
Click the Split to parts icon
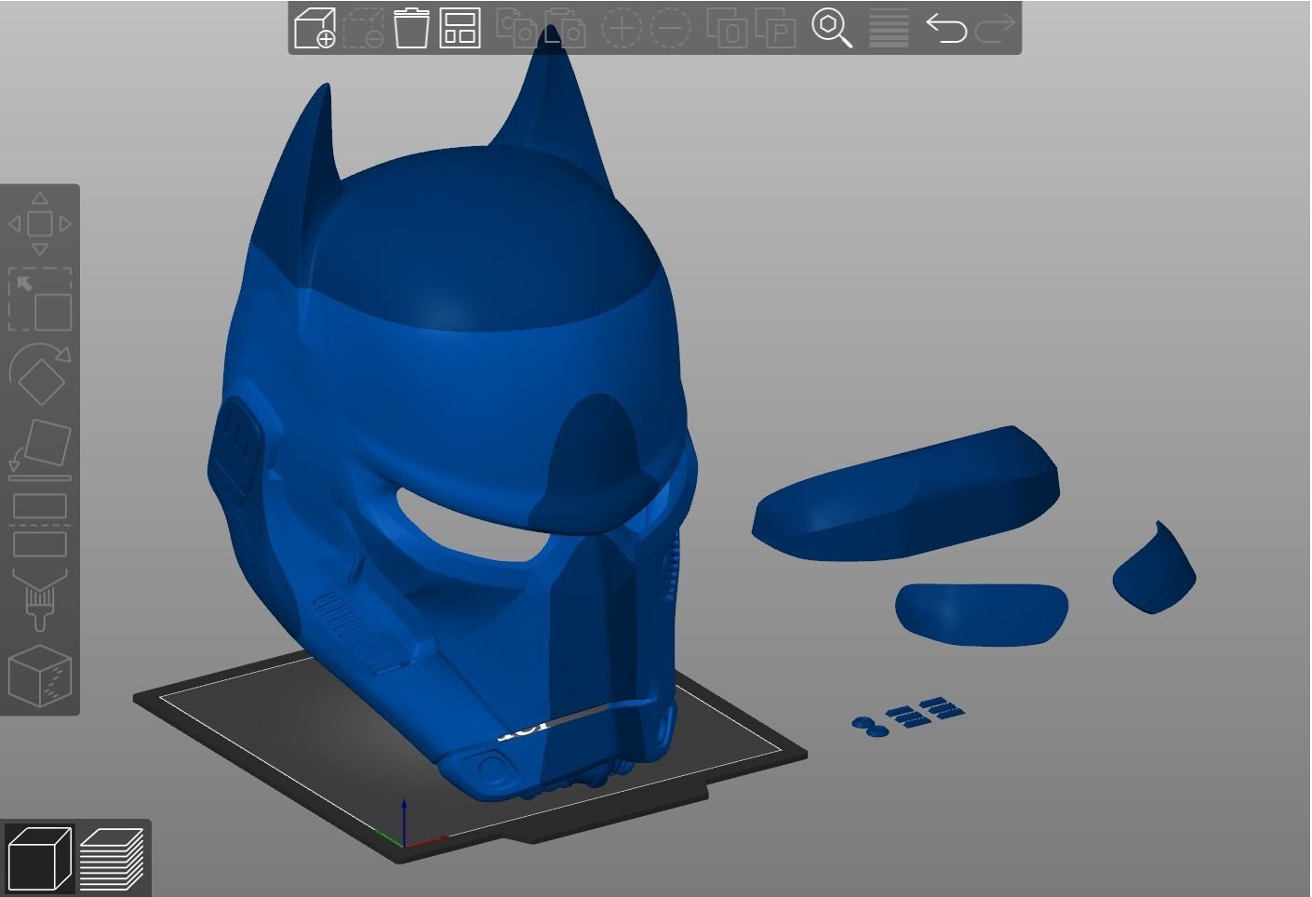coord(775,28)
